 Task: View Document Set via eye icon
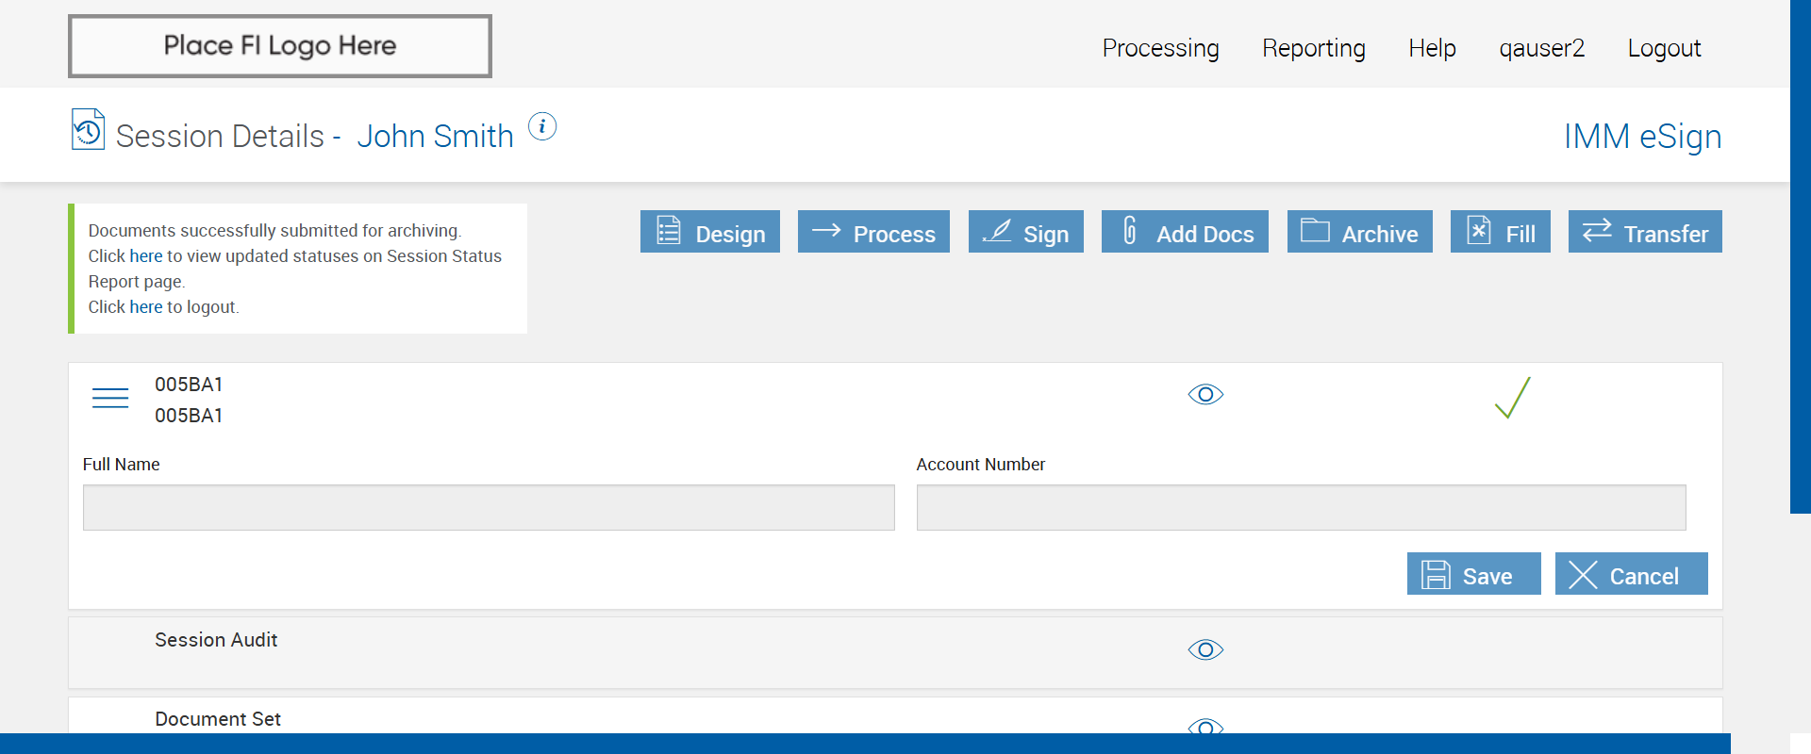(1205, 727)
